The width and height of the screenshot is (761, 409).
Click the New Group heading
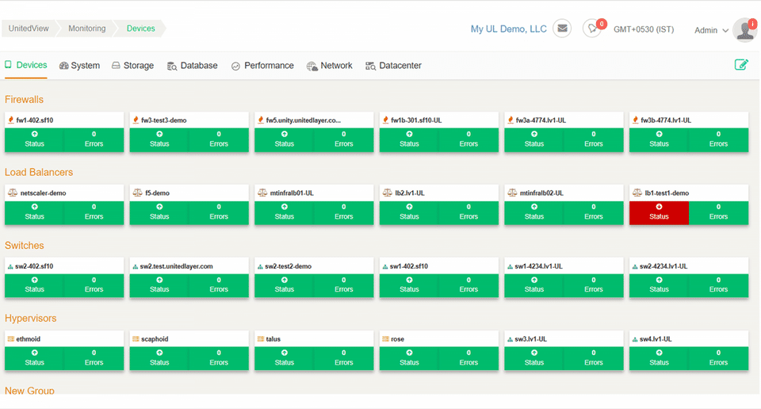coord(29,390)
